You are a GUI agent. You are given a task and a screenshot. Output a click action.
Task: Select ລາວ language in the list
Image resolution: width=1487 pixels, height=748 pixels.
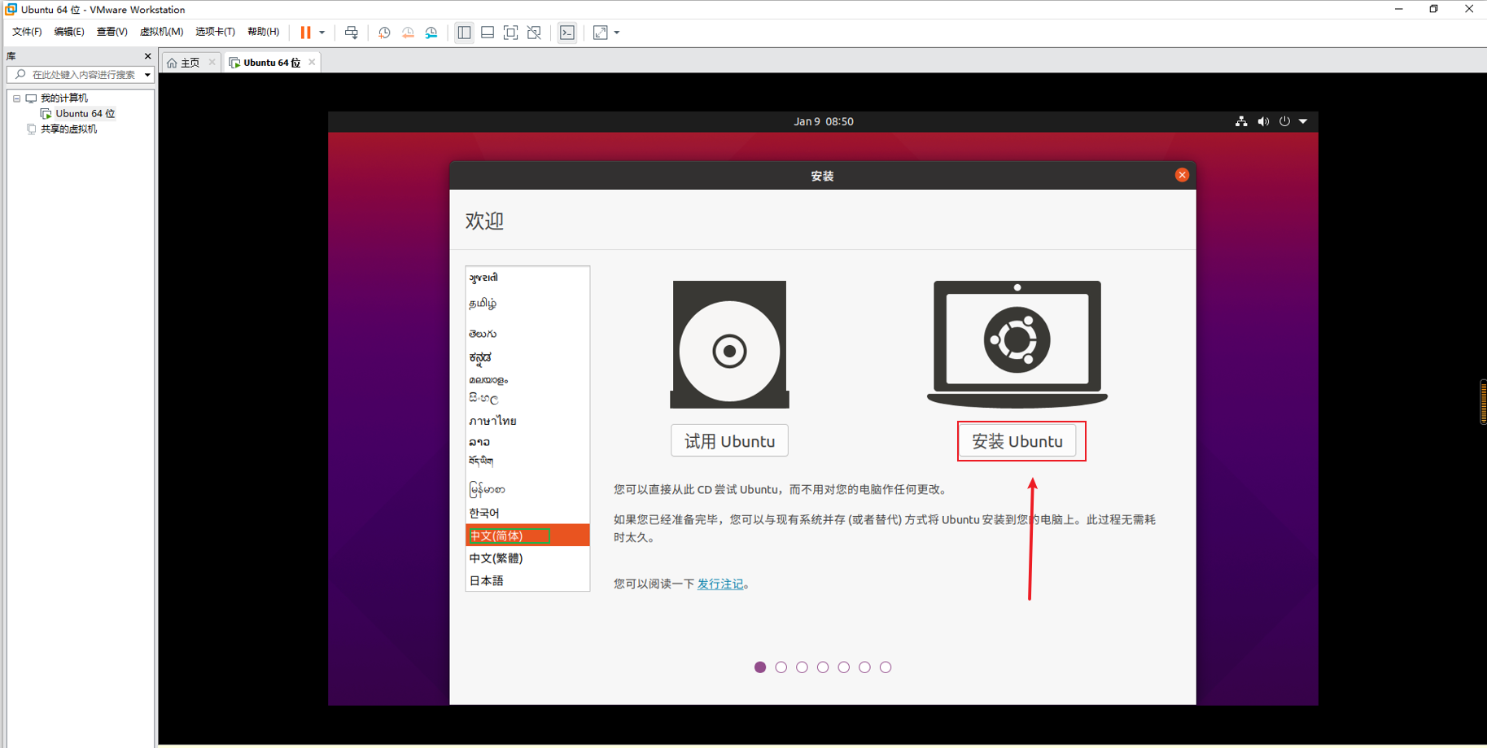[527, 442]
